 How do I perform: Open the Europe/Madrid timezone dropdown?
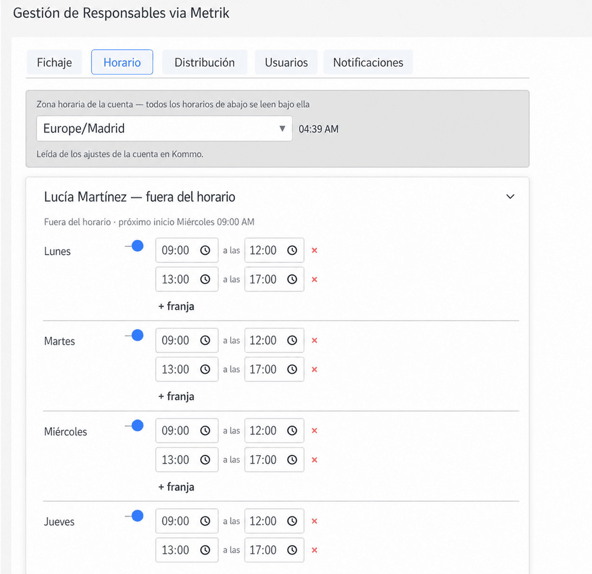click(164, 128)
